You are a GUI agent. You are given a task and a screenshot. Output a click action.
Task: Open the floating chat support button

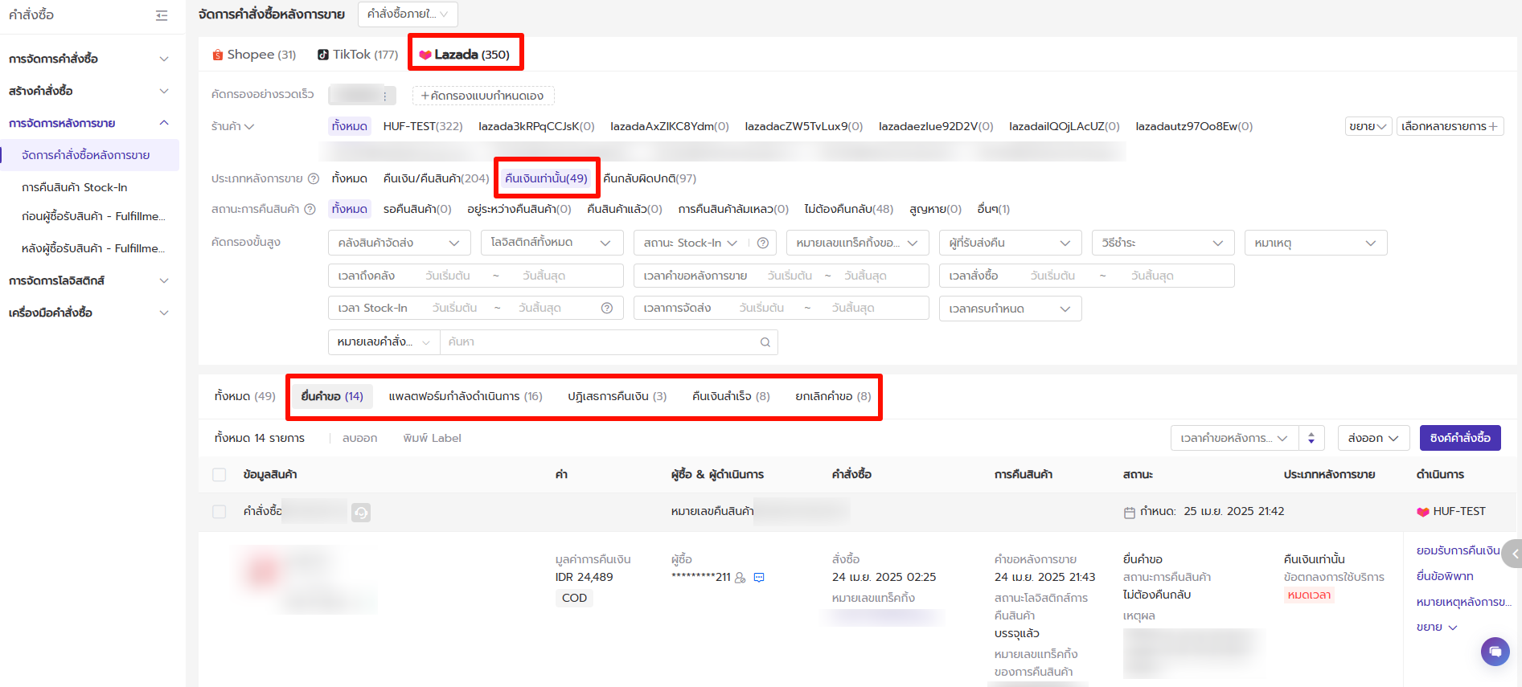click(1495, 651)
